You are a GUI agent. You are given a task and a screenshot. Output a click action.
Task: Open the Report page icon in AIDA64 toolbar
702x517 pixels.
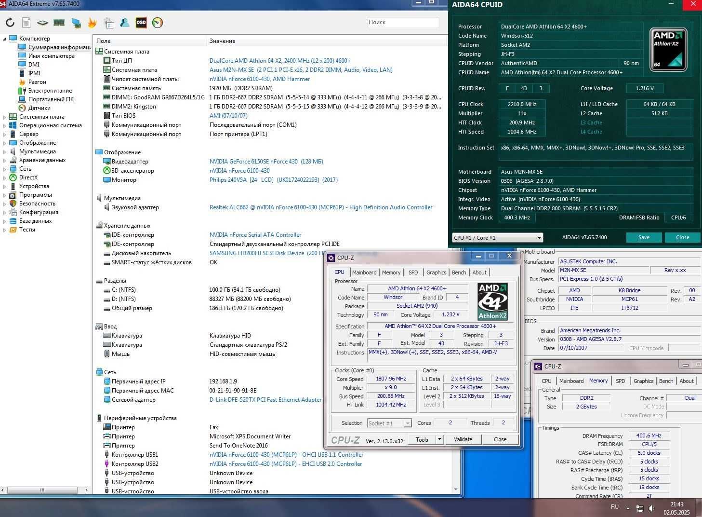[x=26, y=23]
